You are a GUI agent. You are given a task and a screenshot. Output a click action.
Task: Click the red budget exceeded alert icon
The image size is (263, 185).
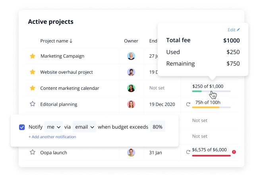click(x=234, y=152)
